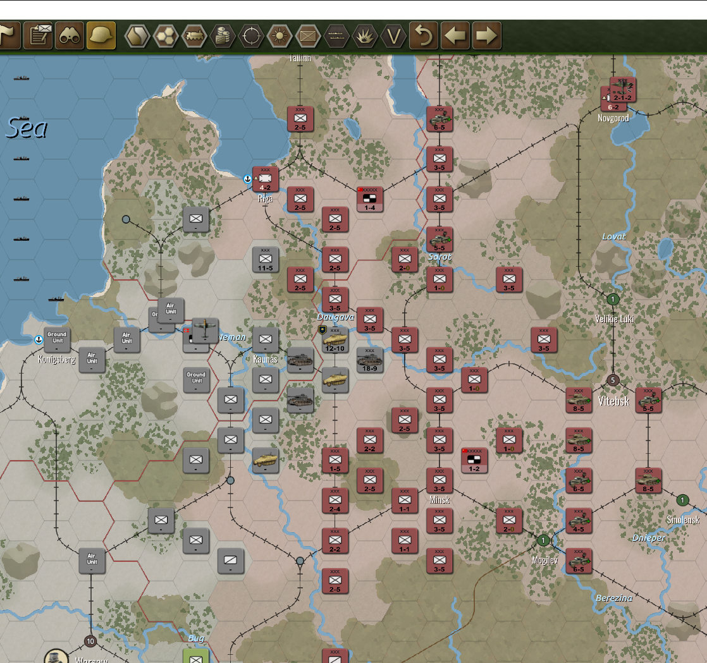The height and width of the screenshot is (663, 707).
Task: Select the 8-5 tank left of Vitebsk
Action: click(x=579, y=400)
